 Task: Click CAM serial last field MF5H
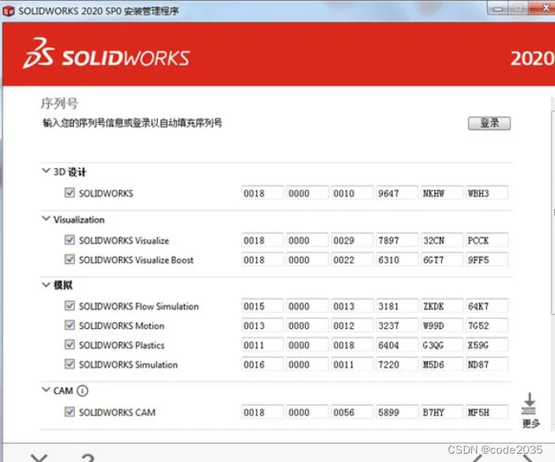click(x=487, y=412)
